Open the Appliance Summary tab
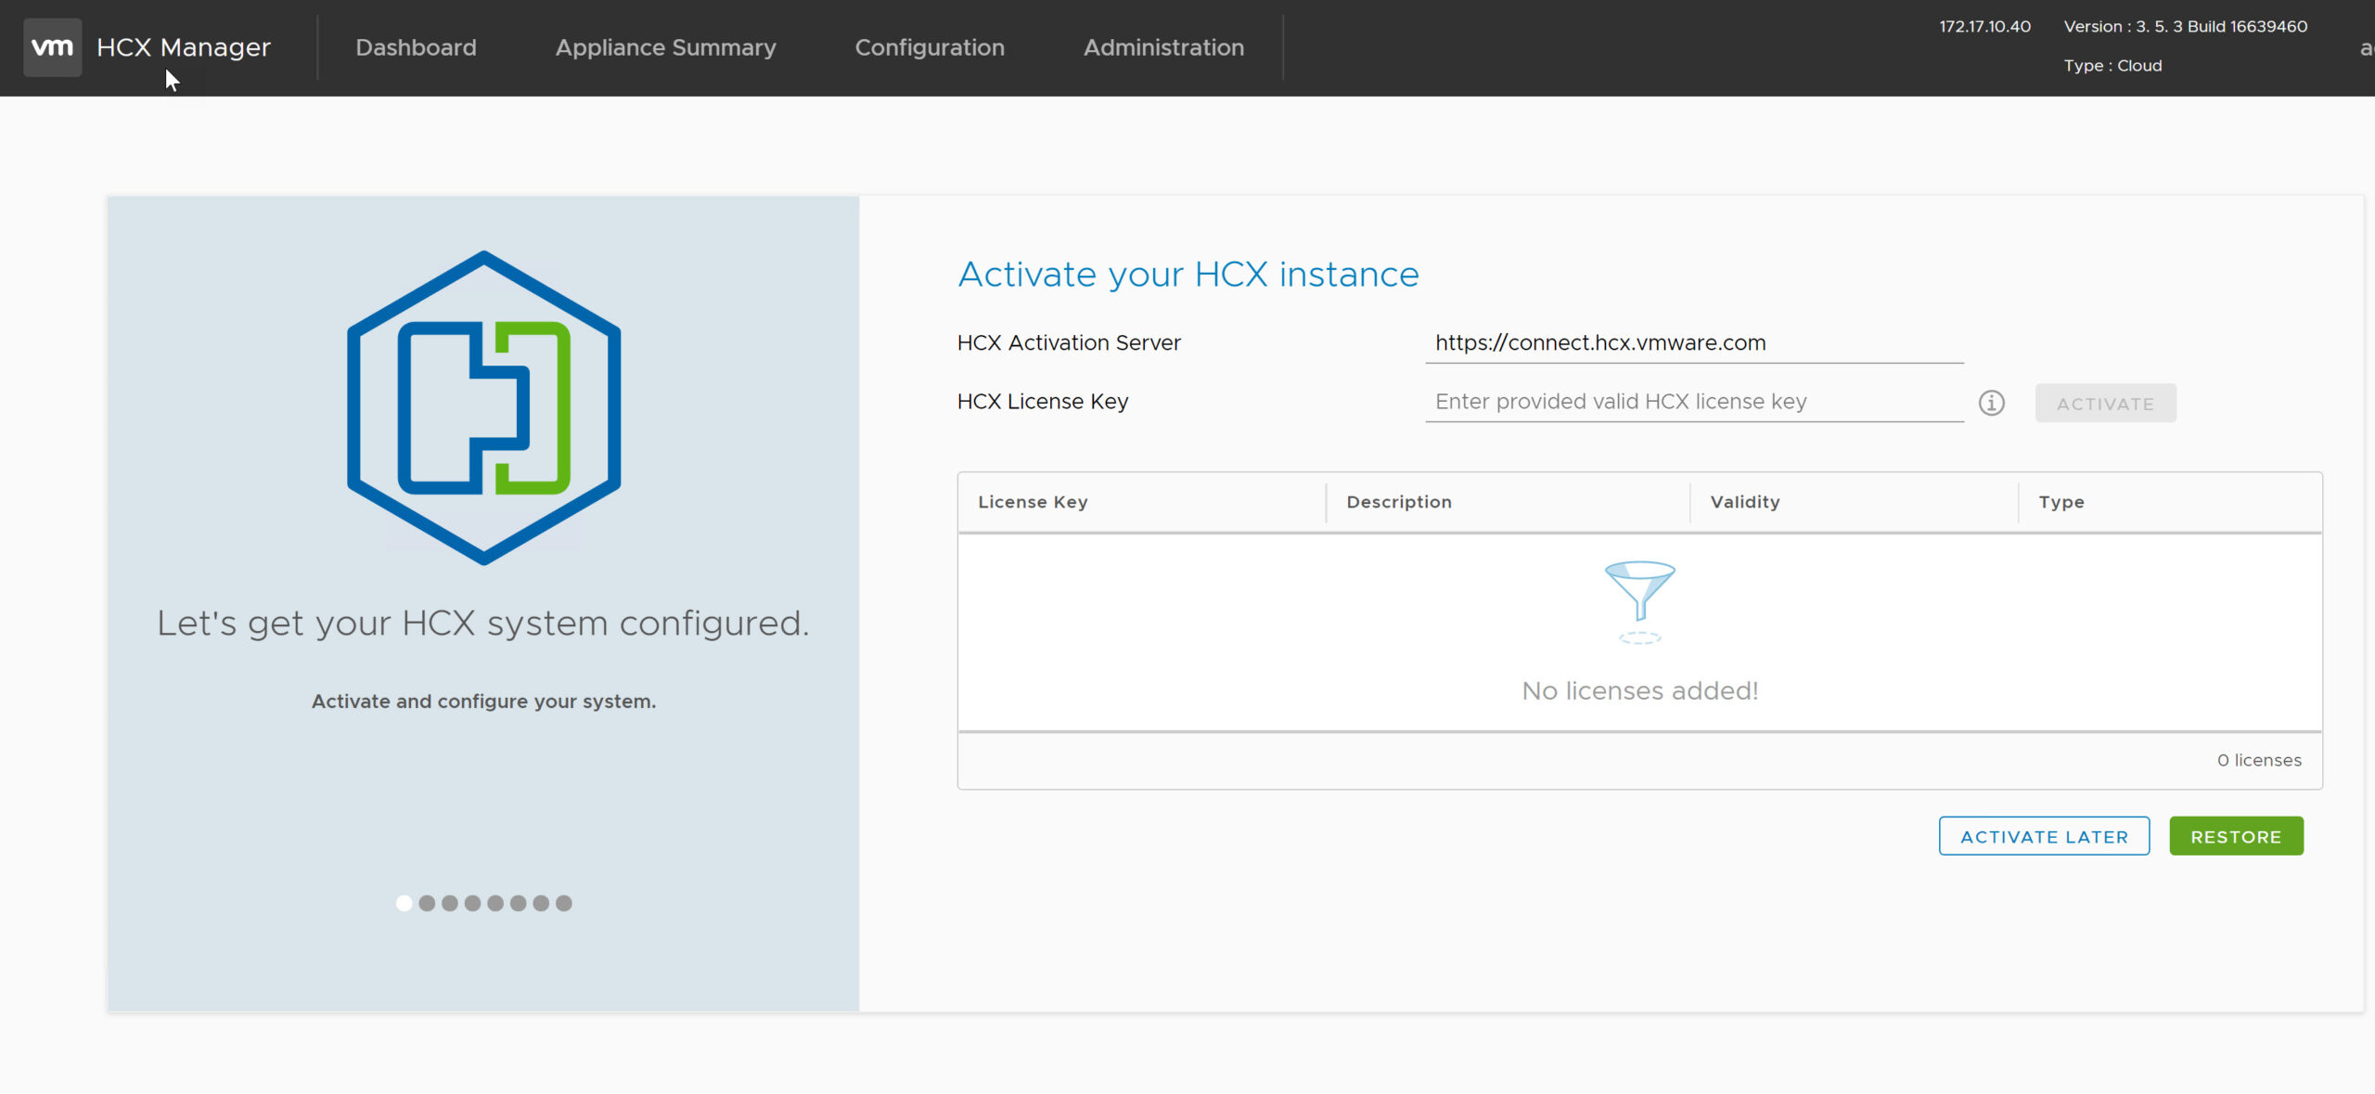This screenshot has height=1094, width=2375. point(665,47)
